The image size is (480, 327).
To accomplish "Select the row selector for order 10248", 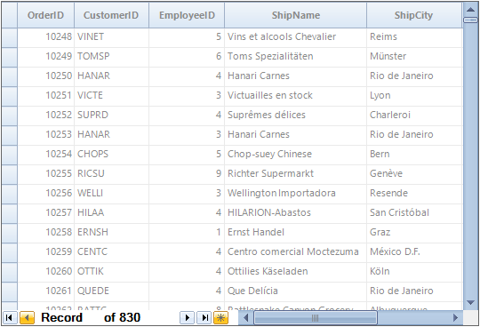I will tap(10, 37).
